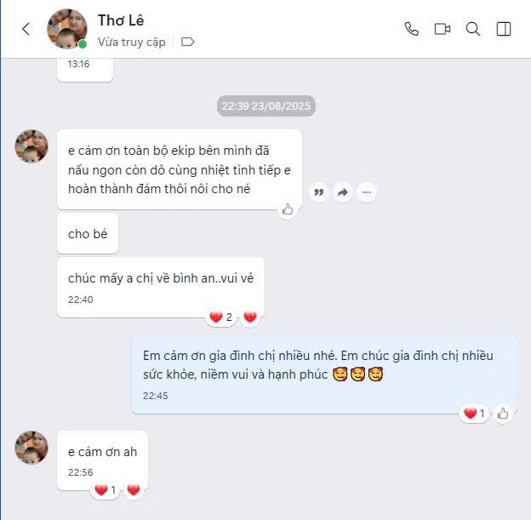The height and width of the screenshot is (520, 531).
Task: Quote the ekip thank-you message
Action: point(318,192)
